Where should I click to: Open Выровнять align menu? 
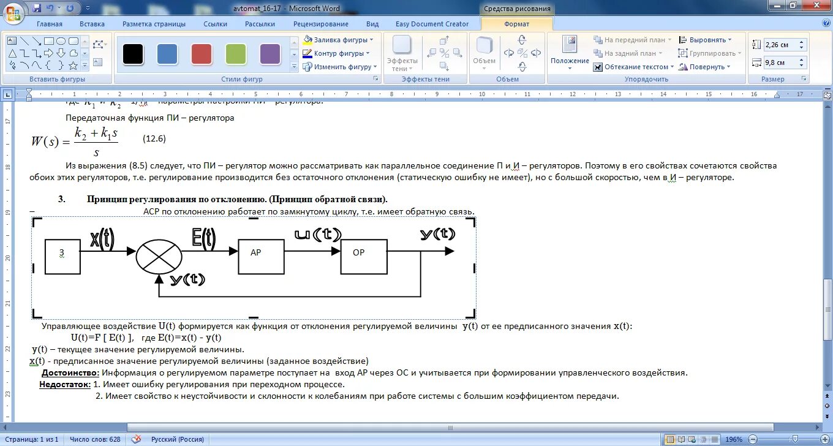coord(705,40)
